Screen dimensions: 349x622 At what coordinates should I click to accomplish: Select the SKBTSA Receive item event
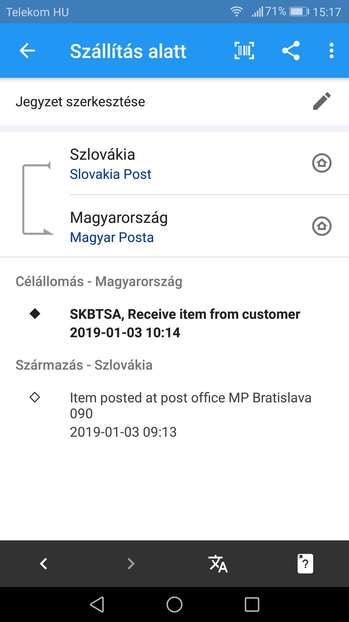[185, 323]
